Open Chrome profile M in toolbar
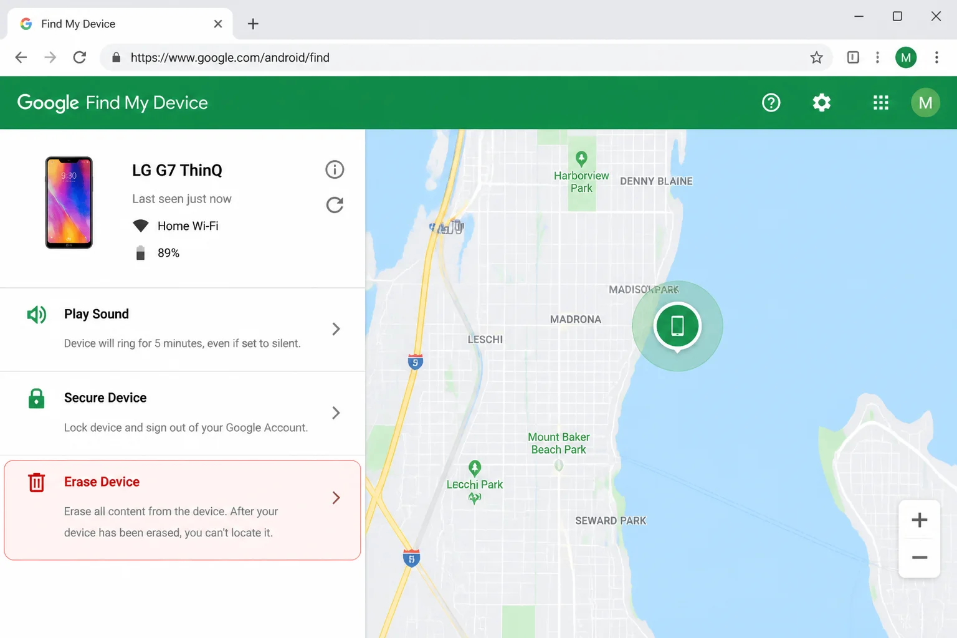 pyautogui.click(x=906, y=57)
